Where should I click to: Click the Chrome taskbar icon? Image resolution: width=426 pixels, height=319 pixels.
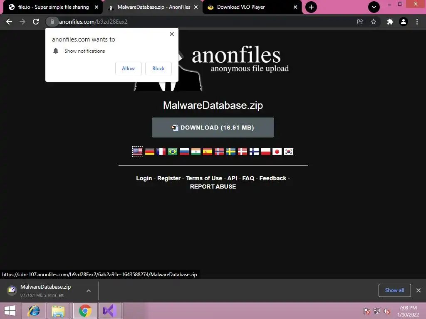85,311
